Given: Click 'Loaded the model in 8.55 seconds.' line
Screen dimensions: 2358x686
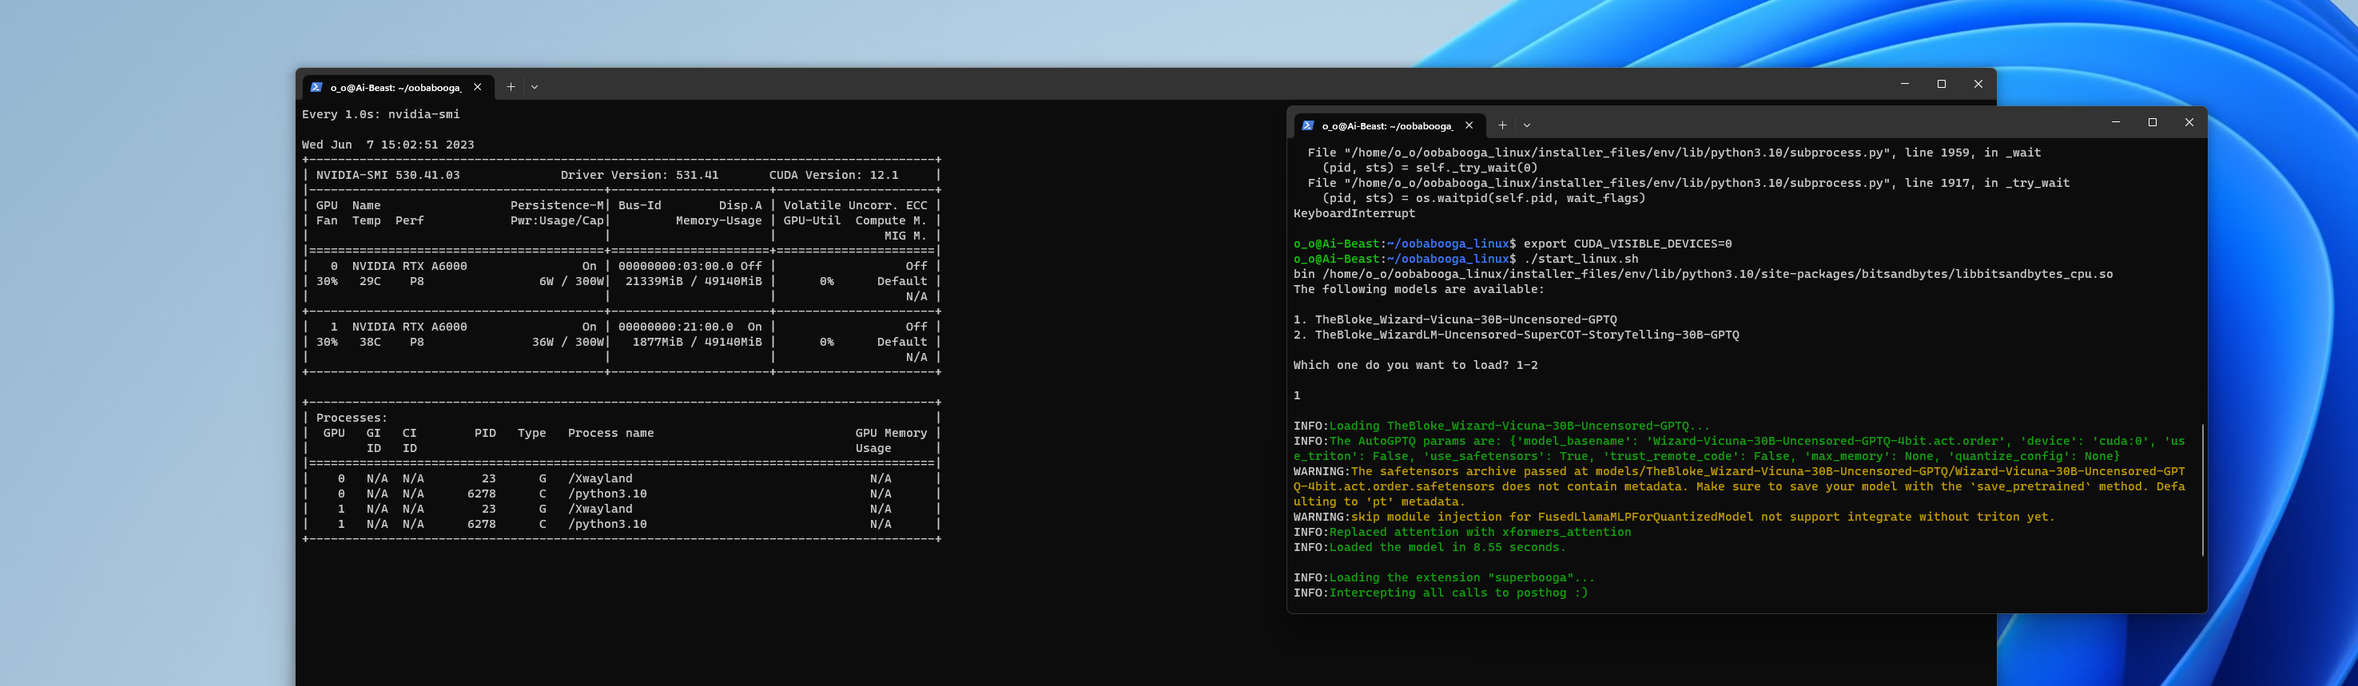Looking at the screenshot, I should point(1429,547).
